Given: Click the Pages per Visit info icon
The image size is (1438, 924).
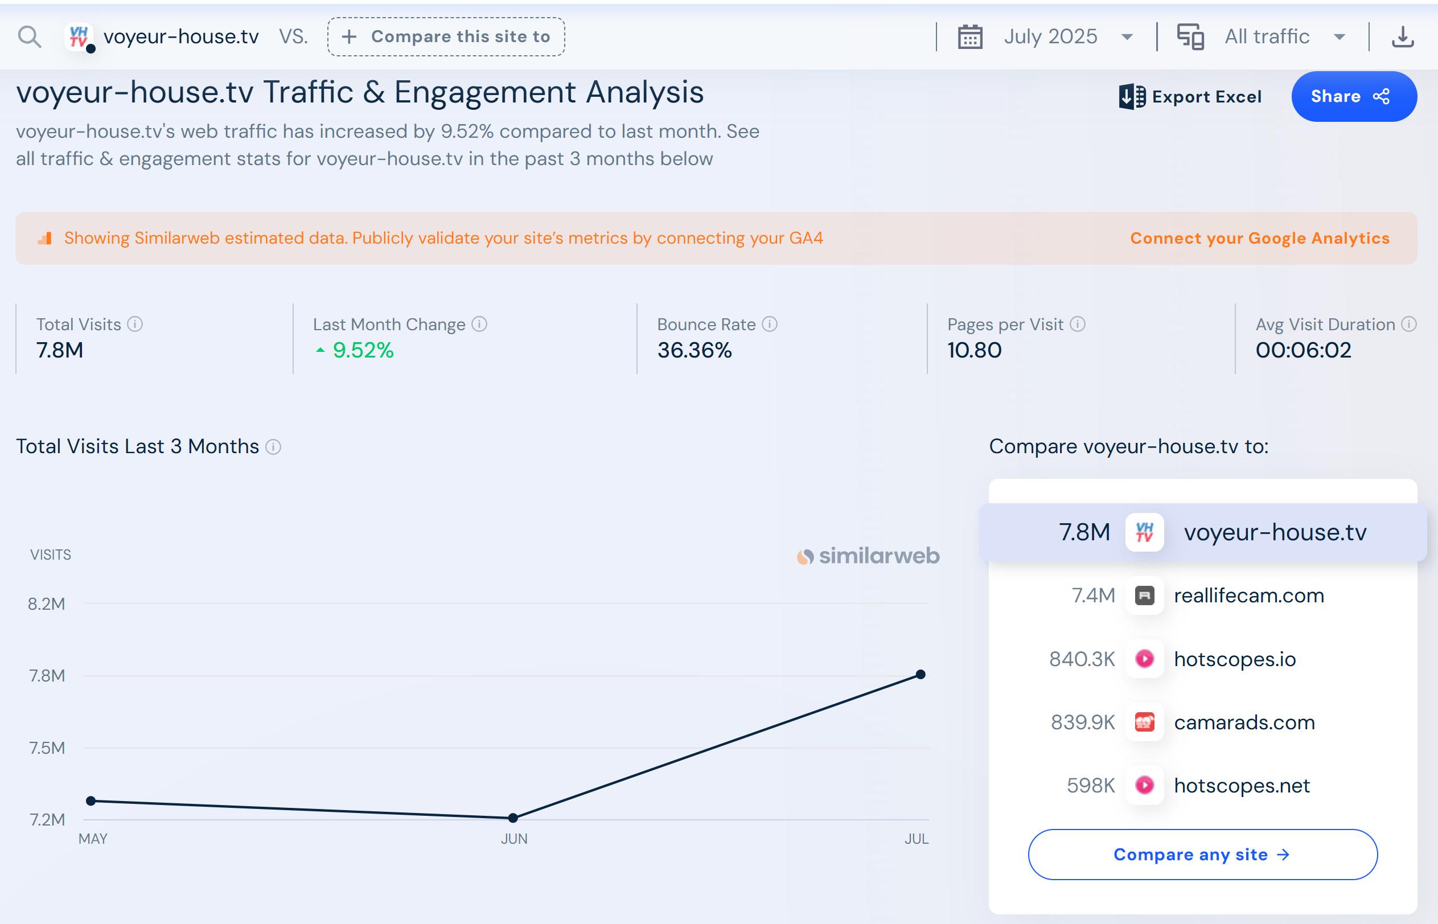Looking at the screenshot, I should pos(1078,325).
